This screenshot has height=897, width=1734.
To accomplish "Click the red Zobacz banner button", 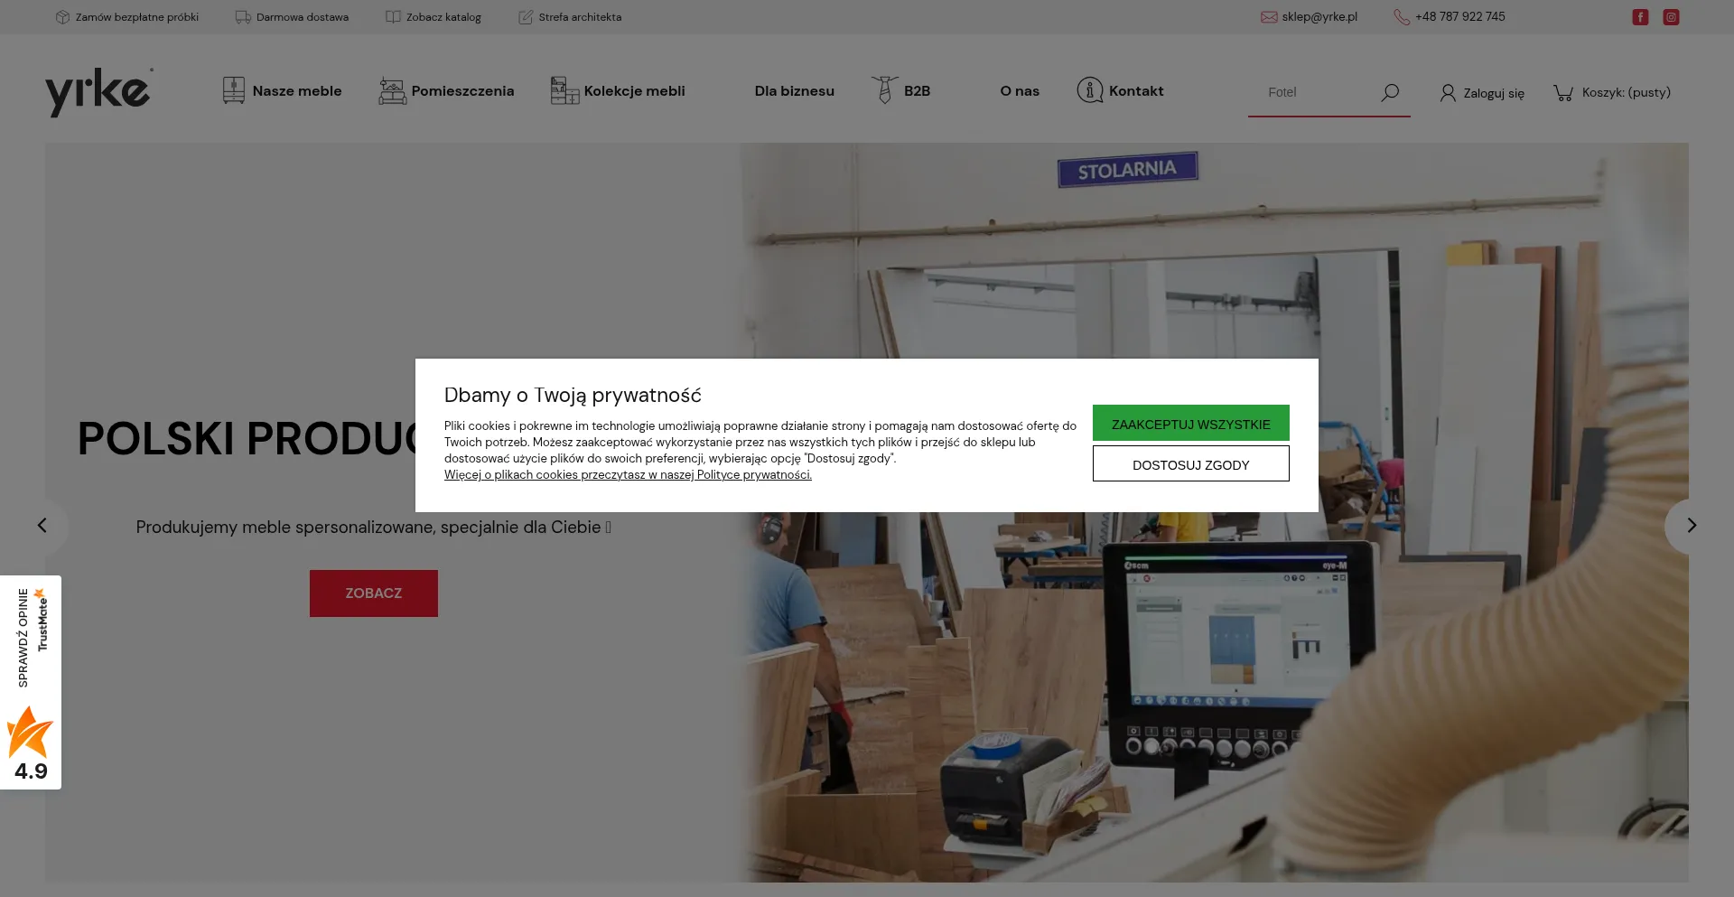I will (373, 593).
